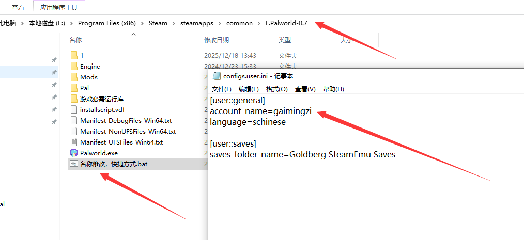Expand the chevron after common breadcrumb
The height and width of the screenshot is (240, 524).
259,23
